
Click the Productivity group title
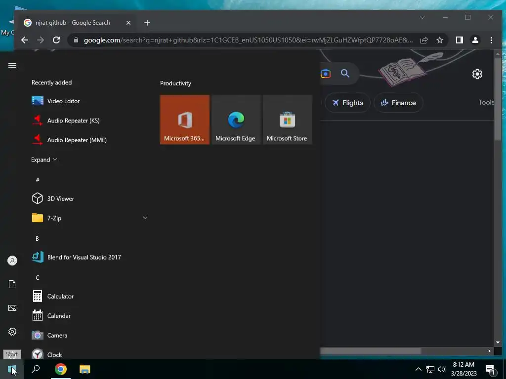pyautogui.click(x=175, y=83)
